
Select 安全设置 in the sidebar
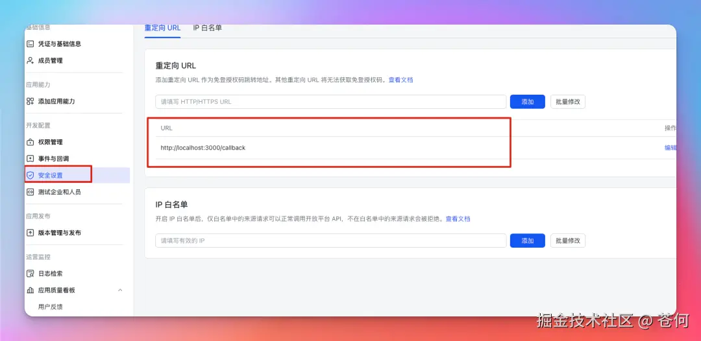[x=77, y=176]
